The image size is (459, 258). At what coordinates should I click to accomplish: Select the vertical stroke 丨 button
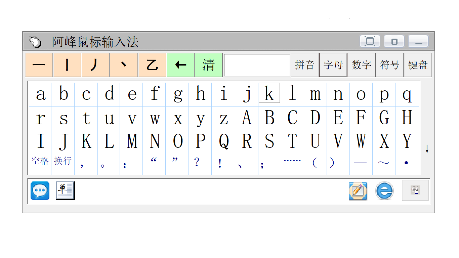67,65
